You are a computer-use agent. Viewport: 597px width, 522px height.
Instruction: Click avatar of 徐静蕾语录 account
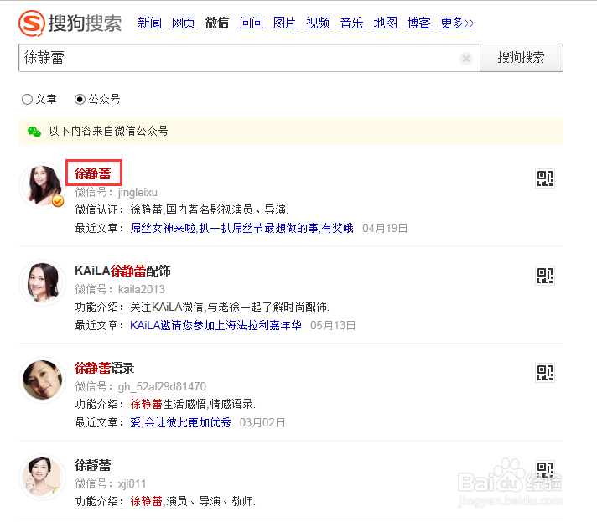click(x=42, y=380)
